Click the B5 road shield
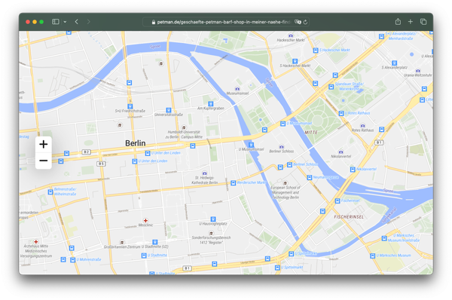Image resolution: width=452 pixels, height=300 pixels. 101,164
